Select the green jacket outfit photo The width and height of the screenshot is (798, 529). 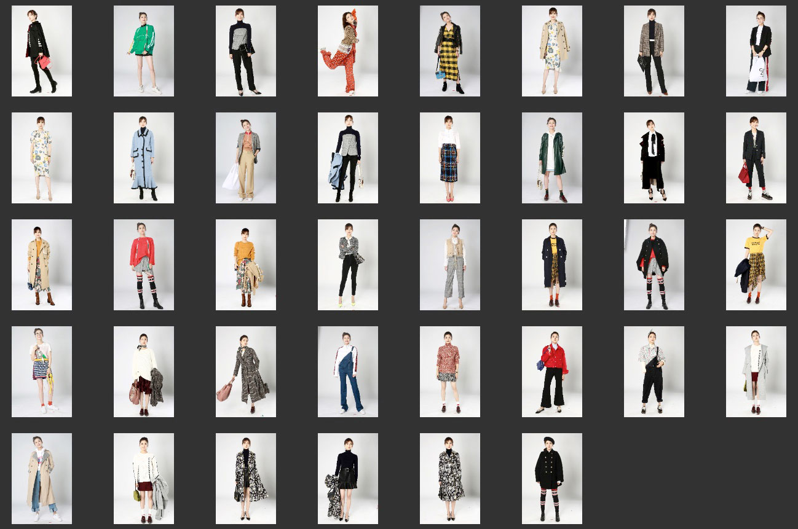(143, 51)
